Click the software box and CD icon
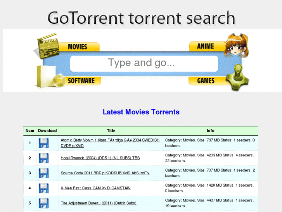This screenshot has width=282, height=212. coord(50,77)
